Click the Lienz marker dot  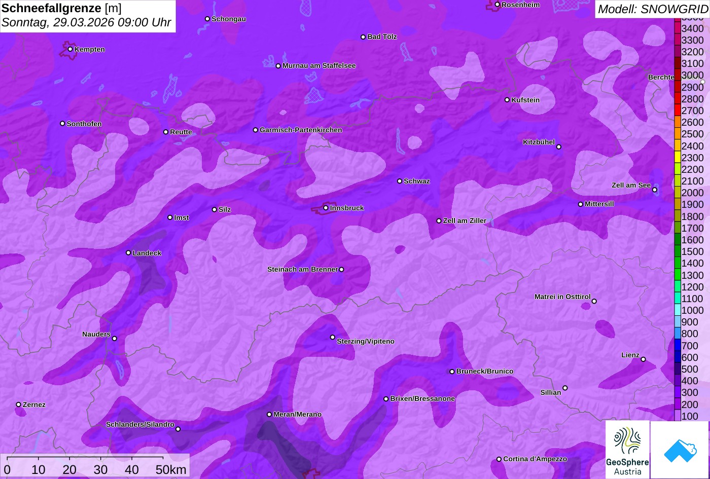click(x=643, y=359)
